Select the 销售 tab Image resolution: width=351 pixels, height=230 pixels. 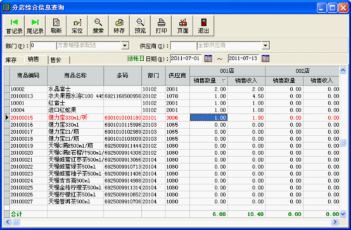tap(34, 60)
